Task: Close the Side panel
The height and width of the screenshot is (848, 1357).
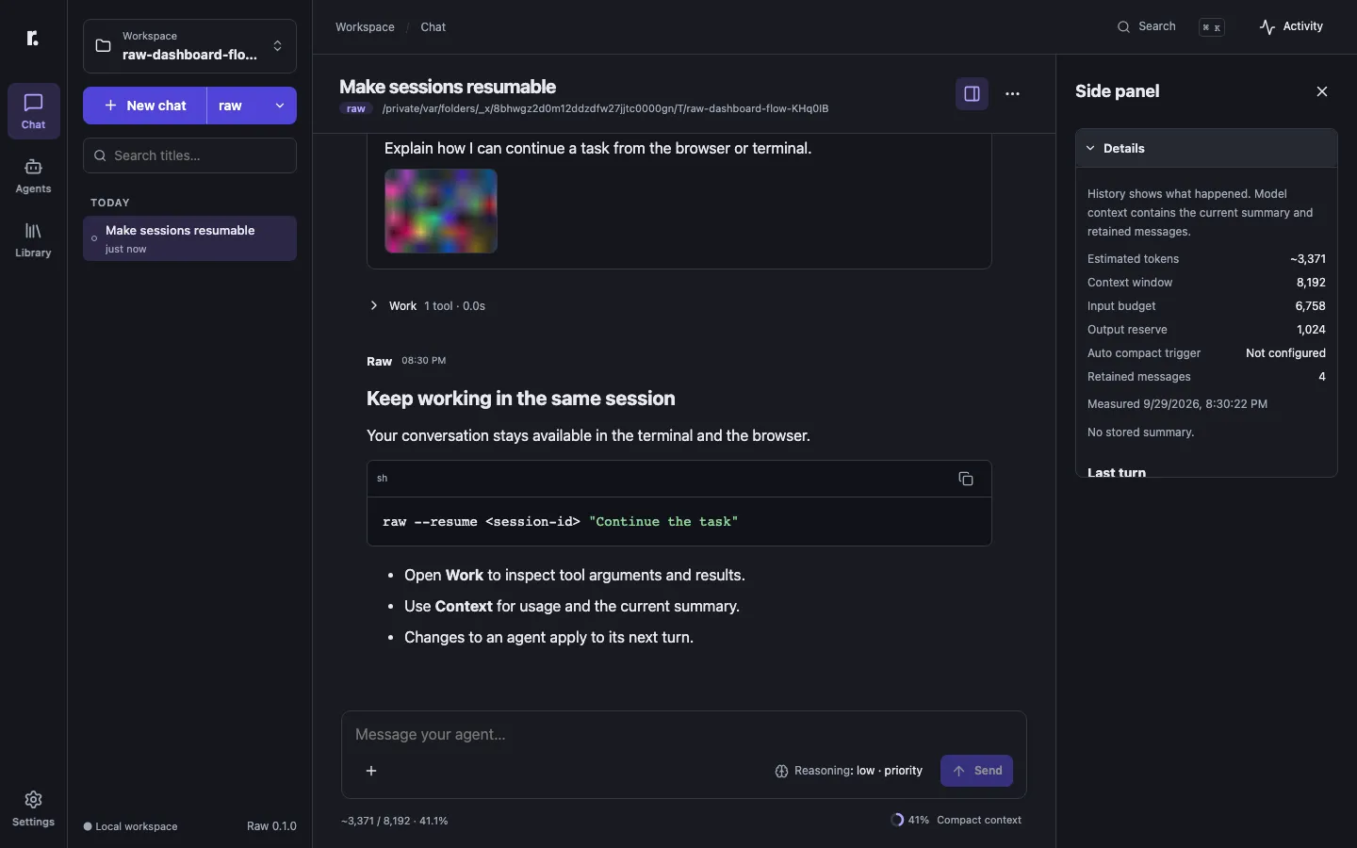Action: (x=1322, y=91)
